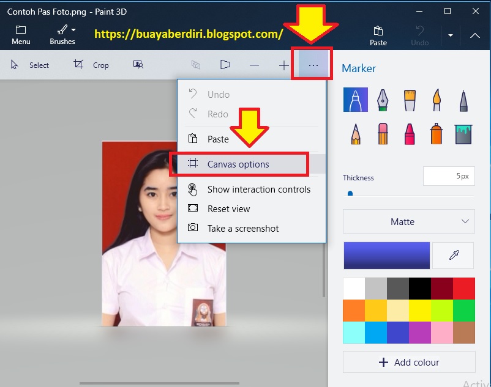Open the Menu in the top bar
The image size is (491, 387).
[20, 33]
